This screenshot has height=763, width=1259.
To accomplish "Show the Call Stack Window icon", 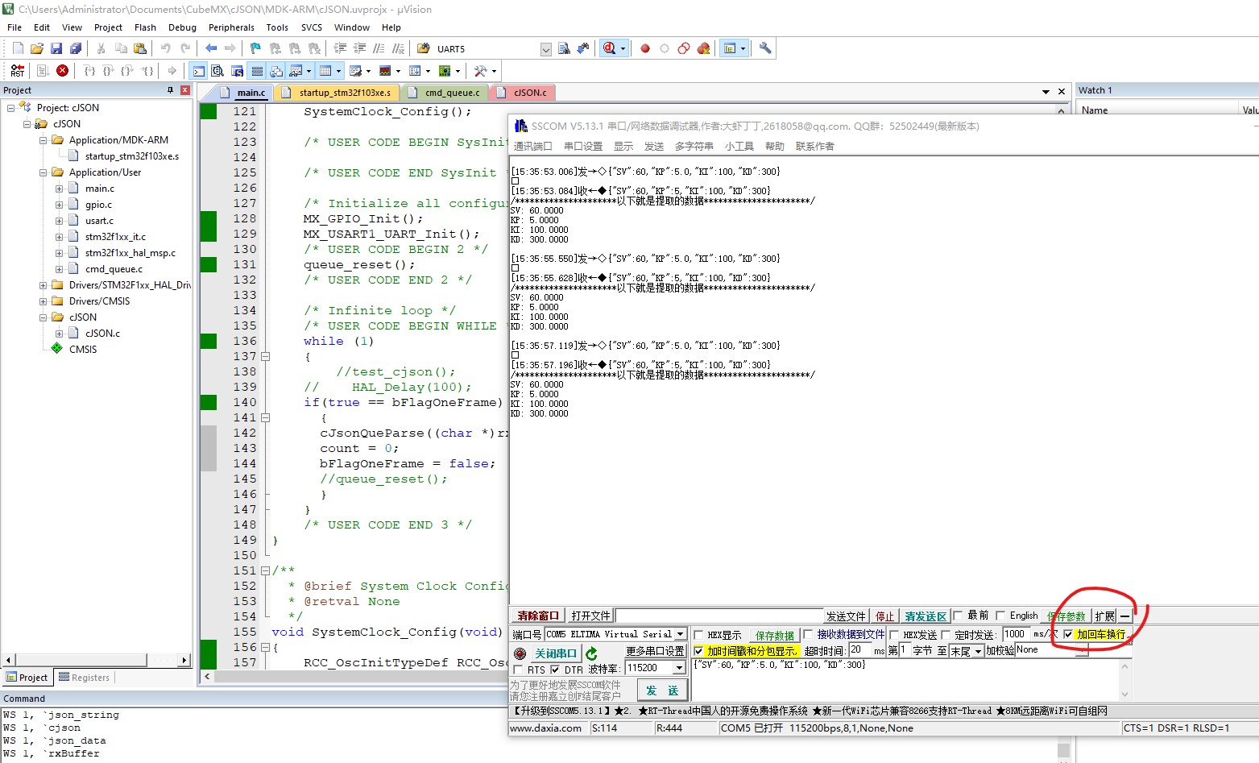I will coord(276,71).
